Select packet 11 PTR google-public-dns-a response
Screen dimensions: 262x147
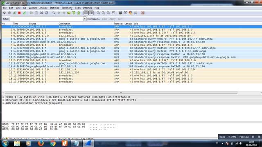coord(132,57)
